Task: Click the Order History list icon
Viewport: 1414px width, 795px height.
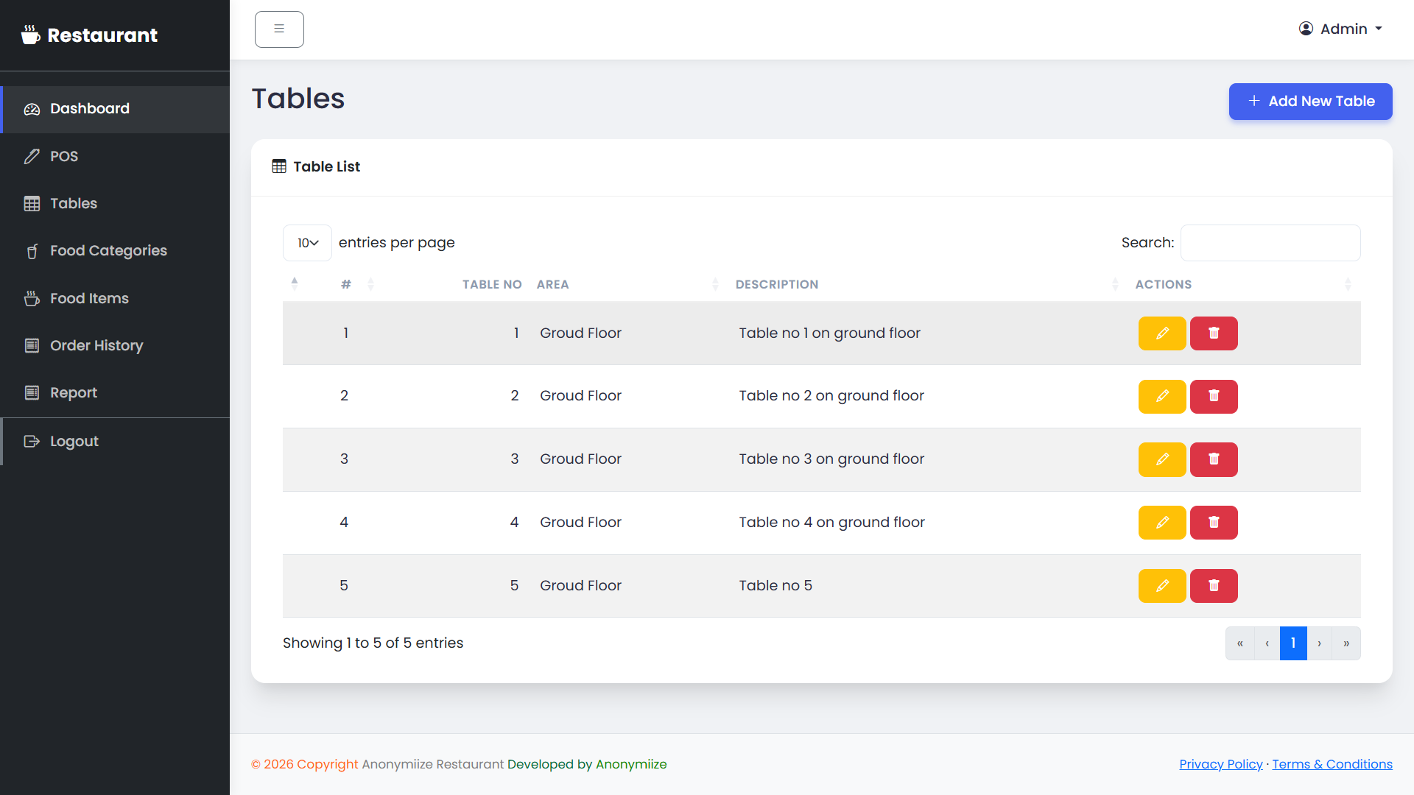Action: (x=32, y=345)
